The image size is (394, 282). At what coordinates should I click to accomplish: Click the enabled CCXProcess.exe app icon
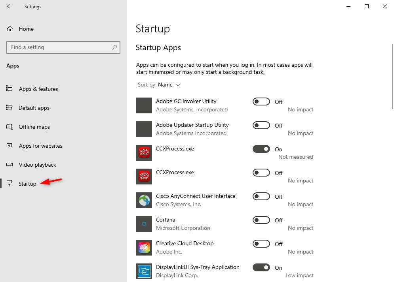click(x=144, y=153)
